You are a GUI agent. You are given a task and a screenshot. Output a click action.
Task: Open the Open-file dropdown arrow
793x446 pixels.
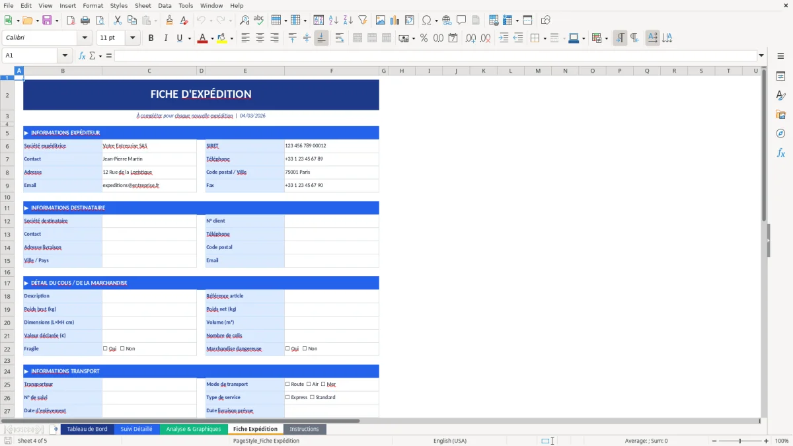(38, 20)
